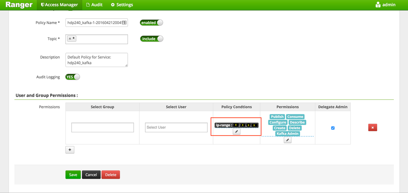Save the policy
Screen dimensions: 408x193
[73, 175]
